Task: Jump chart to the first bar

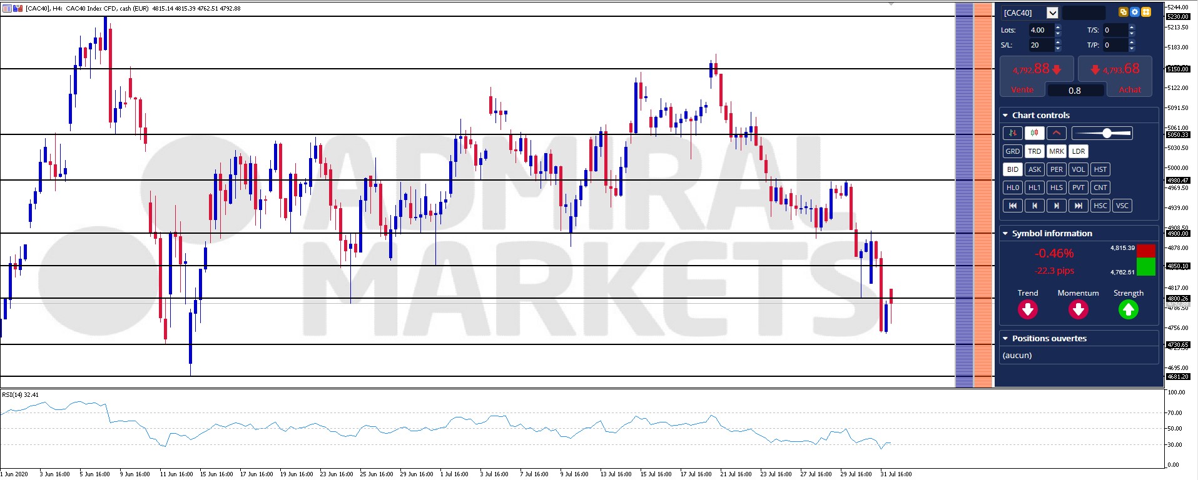Action: (x=1012, y=206)
